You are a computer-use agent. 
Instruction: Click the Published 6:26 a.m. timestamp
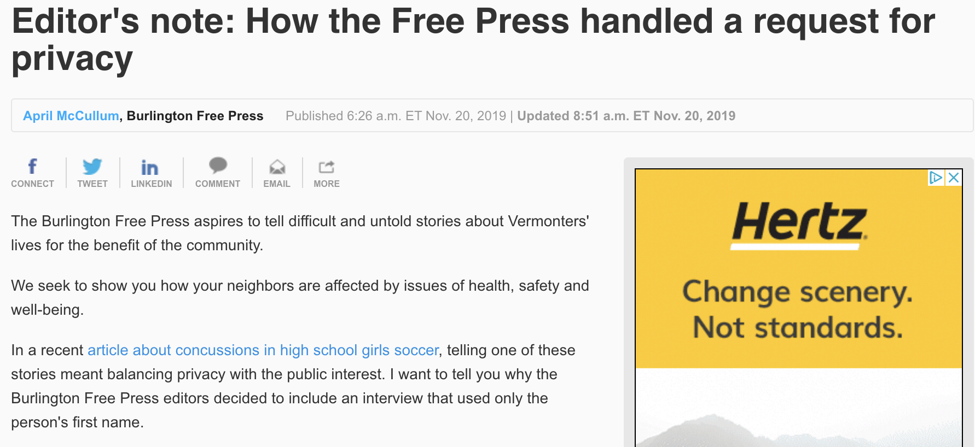[396, 116]
